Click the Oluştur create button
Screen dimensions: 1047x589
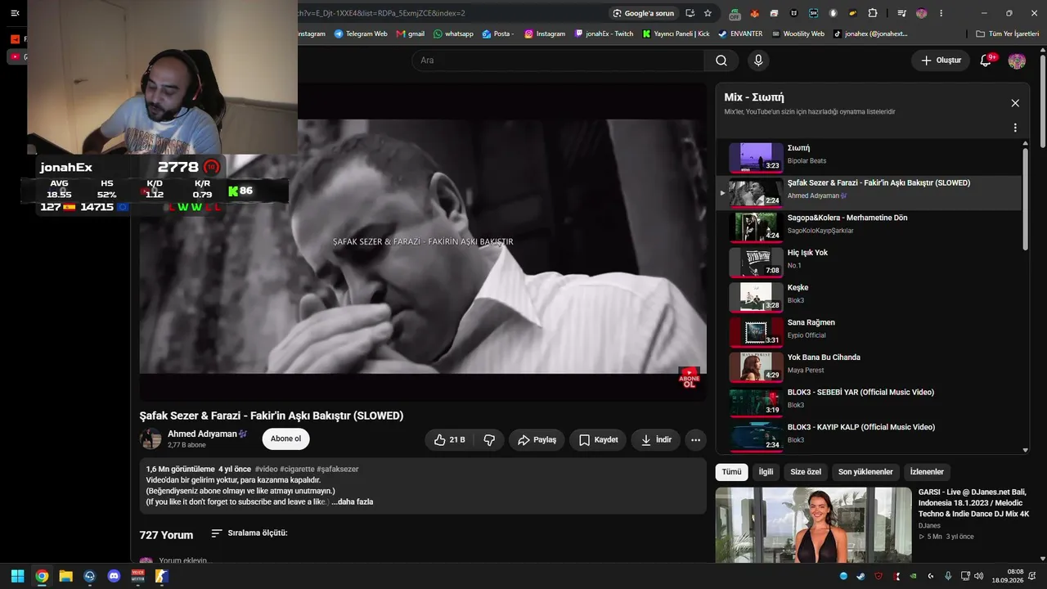click(x=941, y=61)
